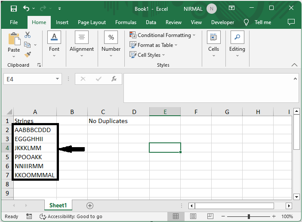This screenshot has width=302, height=222.
Task: Switch to Normal view
Action: click(176, 216)
